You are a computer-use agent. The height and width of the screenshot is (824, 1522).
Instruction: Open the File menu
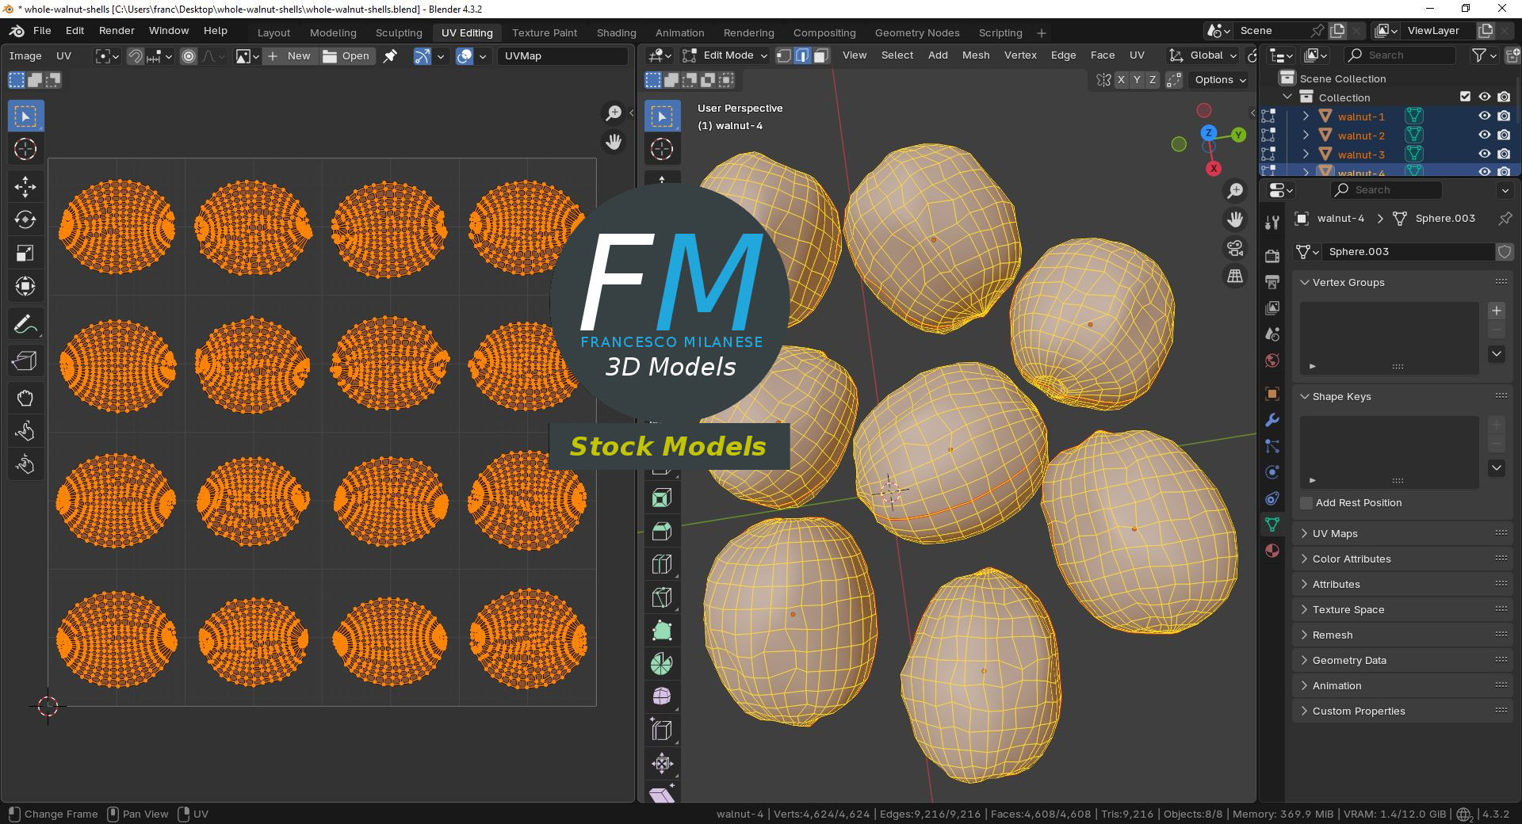pos(42,31)
